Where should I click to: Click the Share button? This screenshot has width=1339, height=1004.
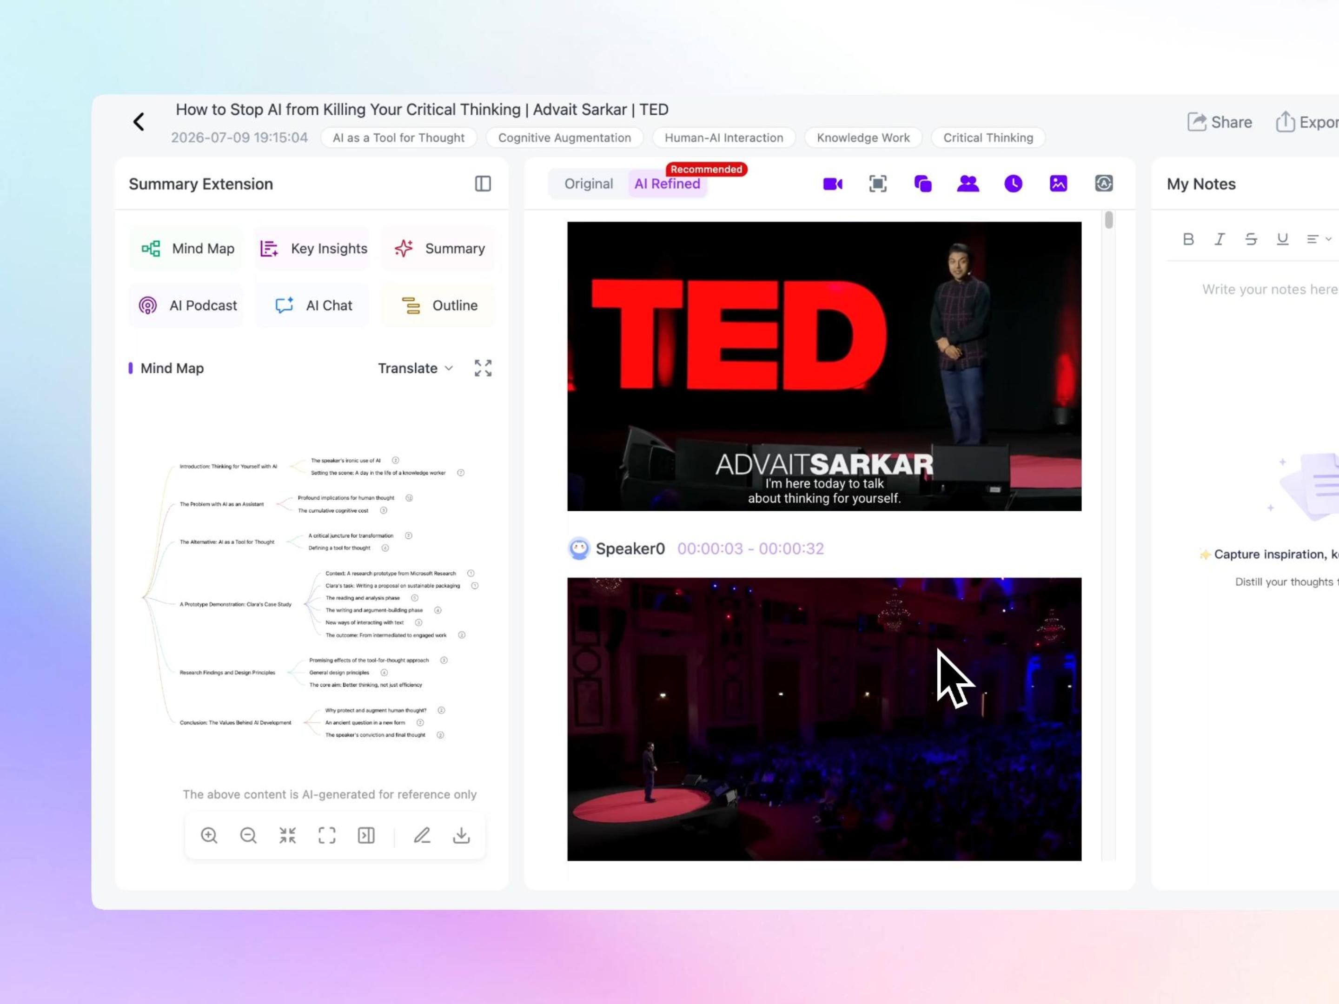coord(1219,122)
